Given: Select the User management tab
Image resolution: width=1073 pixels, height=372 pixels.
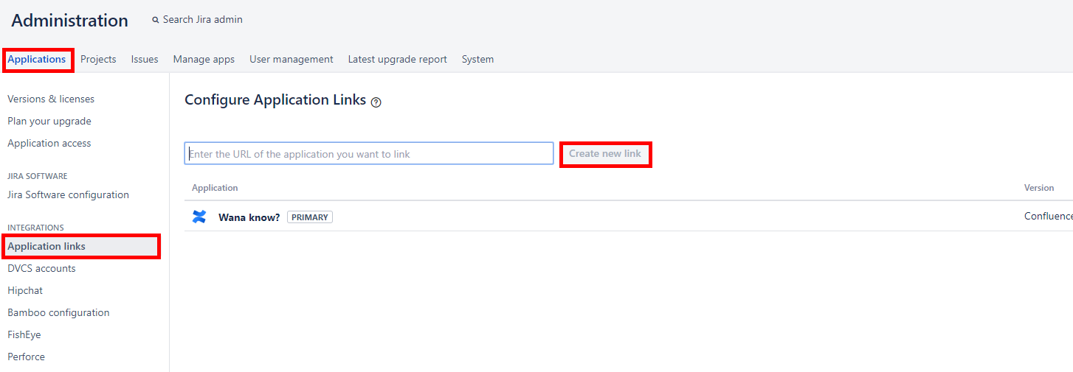Looking at the screenshot, I should click(291, 59).
